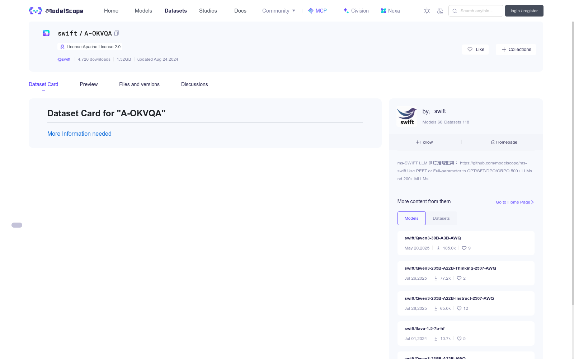574x359 pixels.
Task: Open the ModelScope logo home link
Action: pos(56,11)
